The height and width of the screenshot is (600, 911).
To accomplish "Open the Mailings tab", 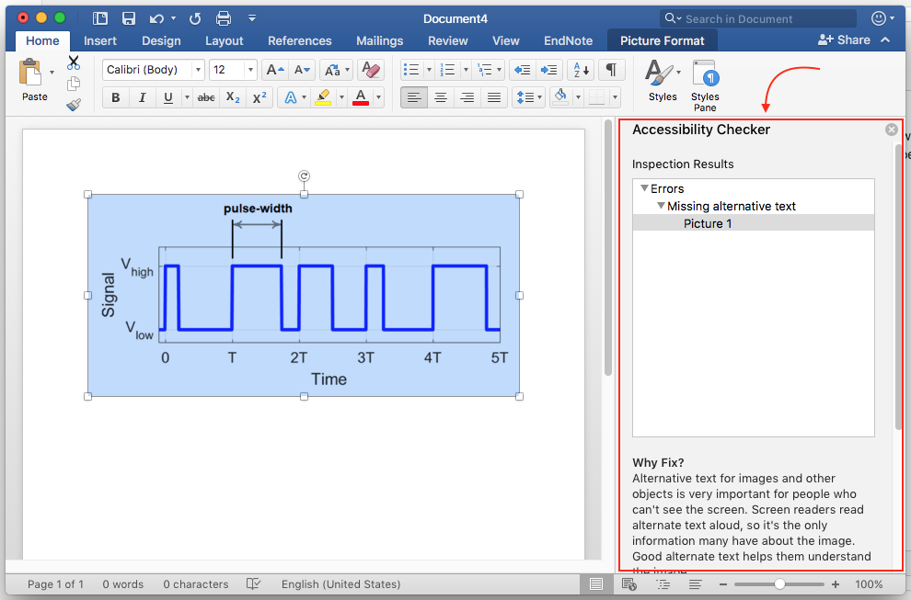I will click(x=379, y=41).
